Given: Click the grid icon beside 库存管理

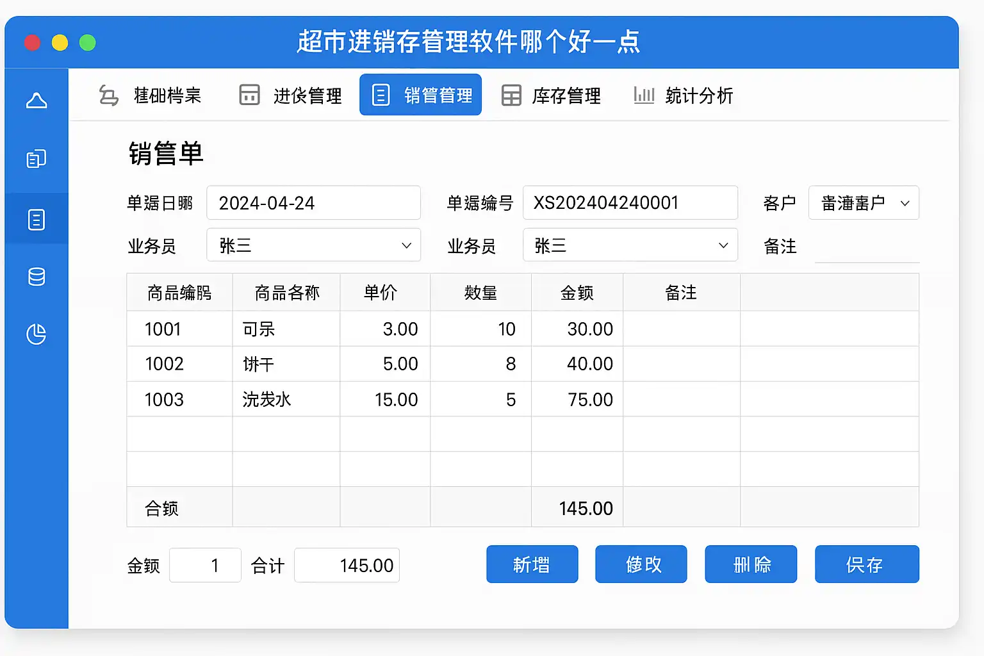Looking at the screenshot, I should pos(511,95).
